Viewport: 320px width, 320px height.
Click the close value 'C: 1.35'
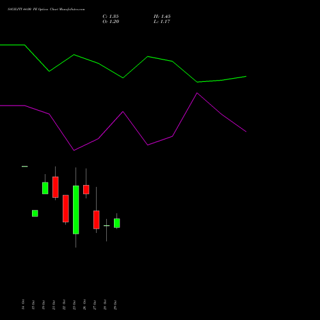pyautogui.click(x=111, y=17)
